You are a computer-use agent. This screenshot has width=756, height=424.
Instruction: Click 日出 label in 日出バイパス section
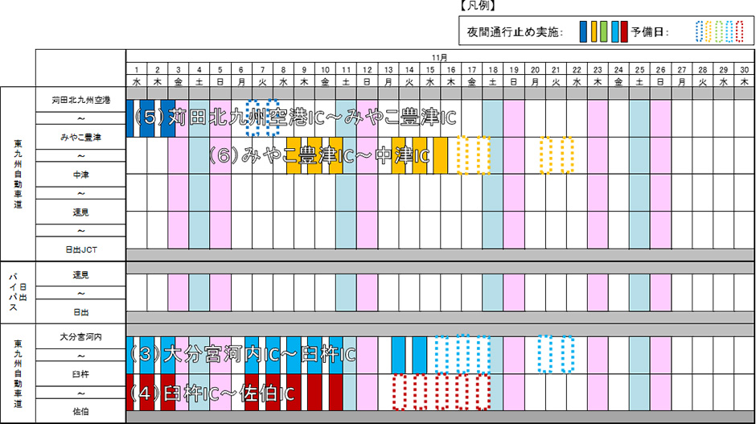(x=81, y=313)
